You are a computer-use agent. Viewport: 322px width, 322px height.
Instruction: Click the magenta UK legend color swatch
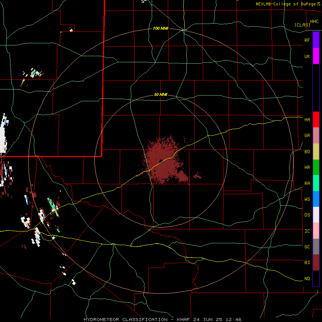click(316, 56)
